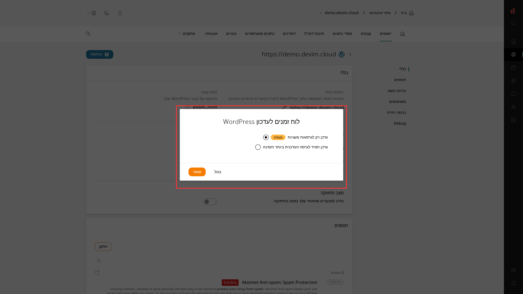Click the video icon at sidebar bottom
The height and width of the screenshot is (294, 523).
pyautogui.click(x=513, y=270)
